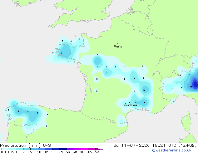Select navy legend swatch between 25 and 30

[x=63, y=149]
